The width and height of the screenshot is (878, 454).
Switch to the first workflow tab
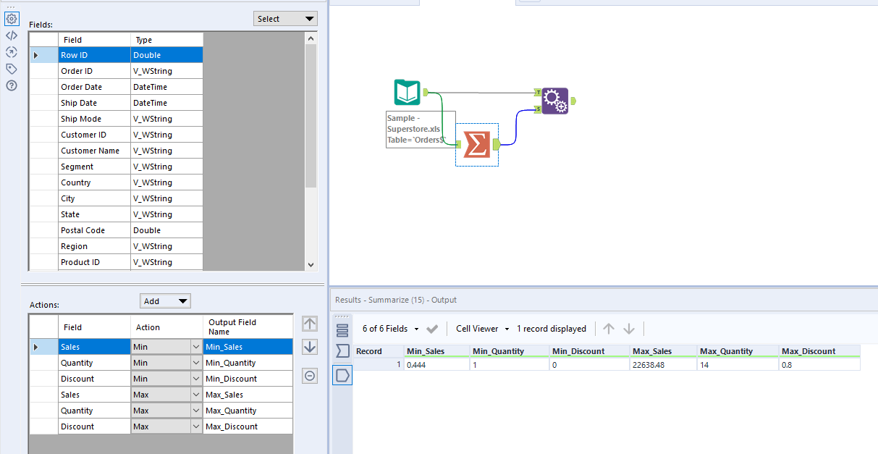[x=376, y=2]
